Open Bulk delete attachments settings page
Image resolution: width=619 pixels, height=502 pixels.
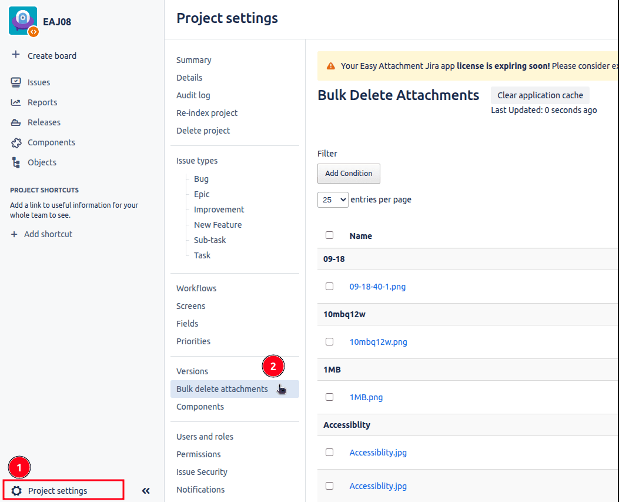[222, 389]
